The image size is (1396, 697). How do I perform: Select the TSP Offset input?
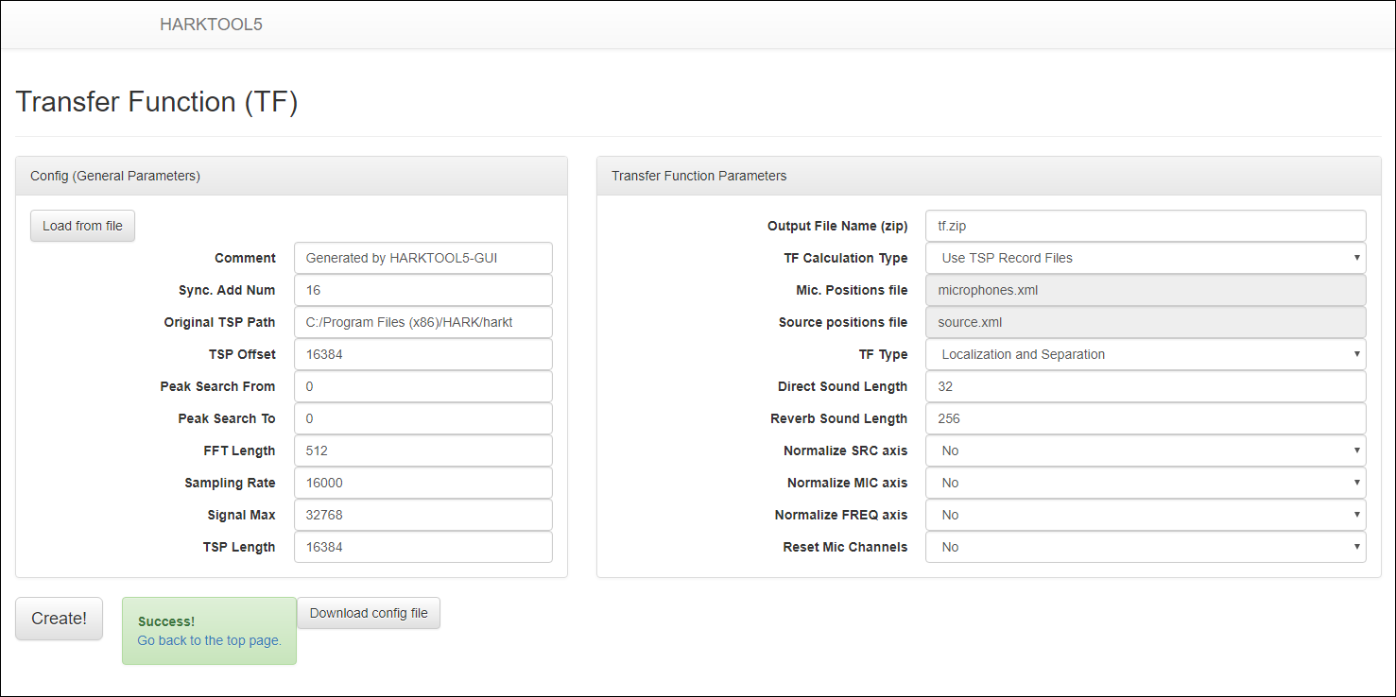(x=422, y=354)
